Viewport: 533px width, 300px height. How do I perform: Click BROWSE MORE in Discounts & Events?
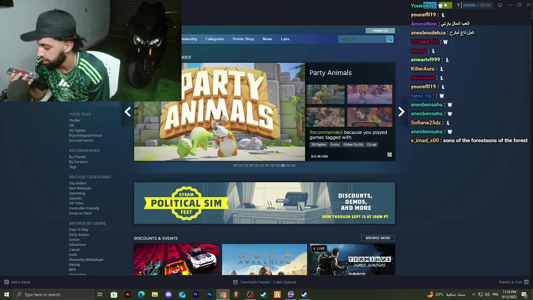[x=378, y=238]
